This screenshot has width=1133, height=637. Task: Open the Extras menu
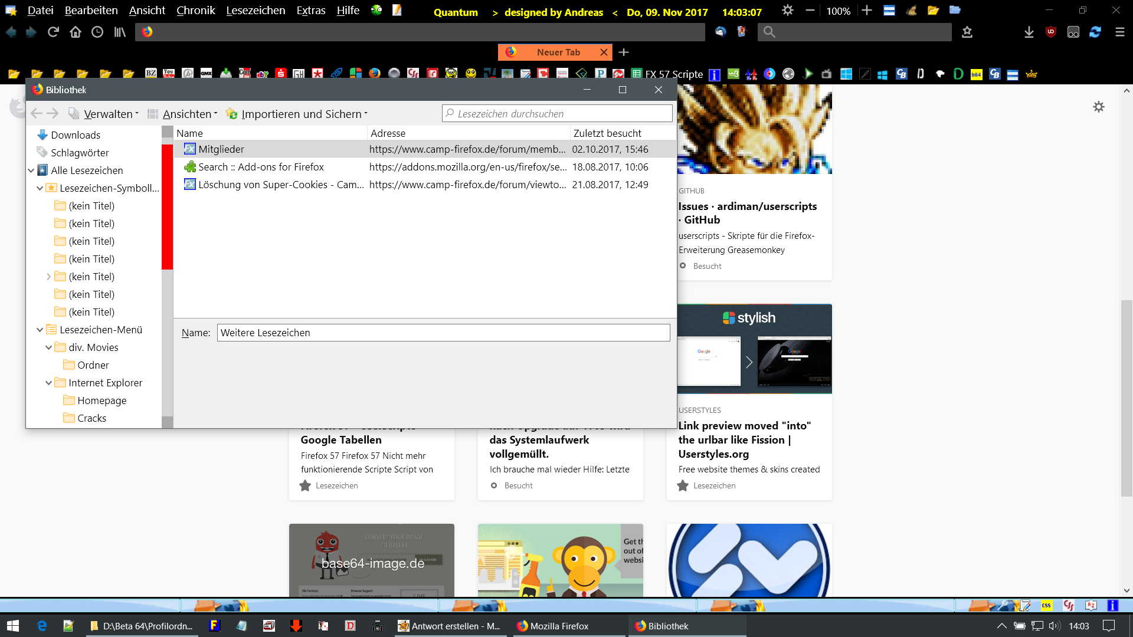pyautogui.click(x=310, y=10)
